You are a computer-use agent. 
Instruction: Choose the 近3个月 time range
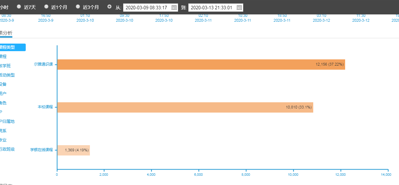pos(78,7)
